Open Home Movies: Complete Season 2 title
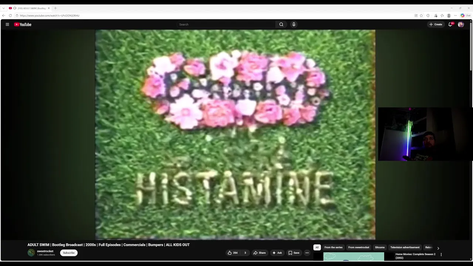 pyautogui.click(x=415, y=256)
